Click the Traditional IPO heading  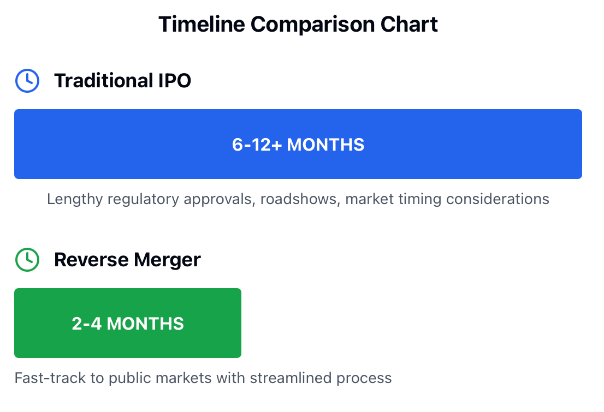(x=122, y=81)
